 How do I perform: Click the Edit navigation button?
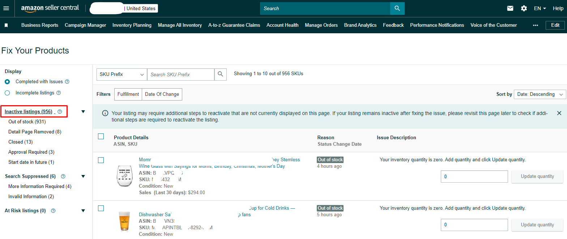coord(555,25)
